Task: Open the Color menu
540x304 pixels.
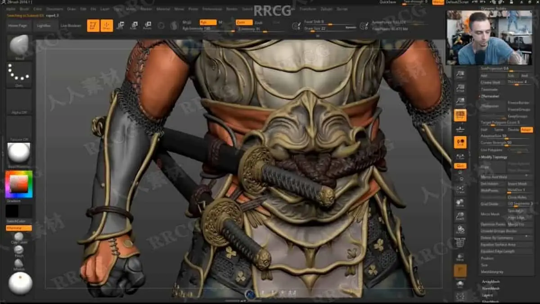Action: pyautogui.click(x=38, y=9)
